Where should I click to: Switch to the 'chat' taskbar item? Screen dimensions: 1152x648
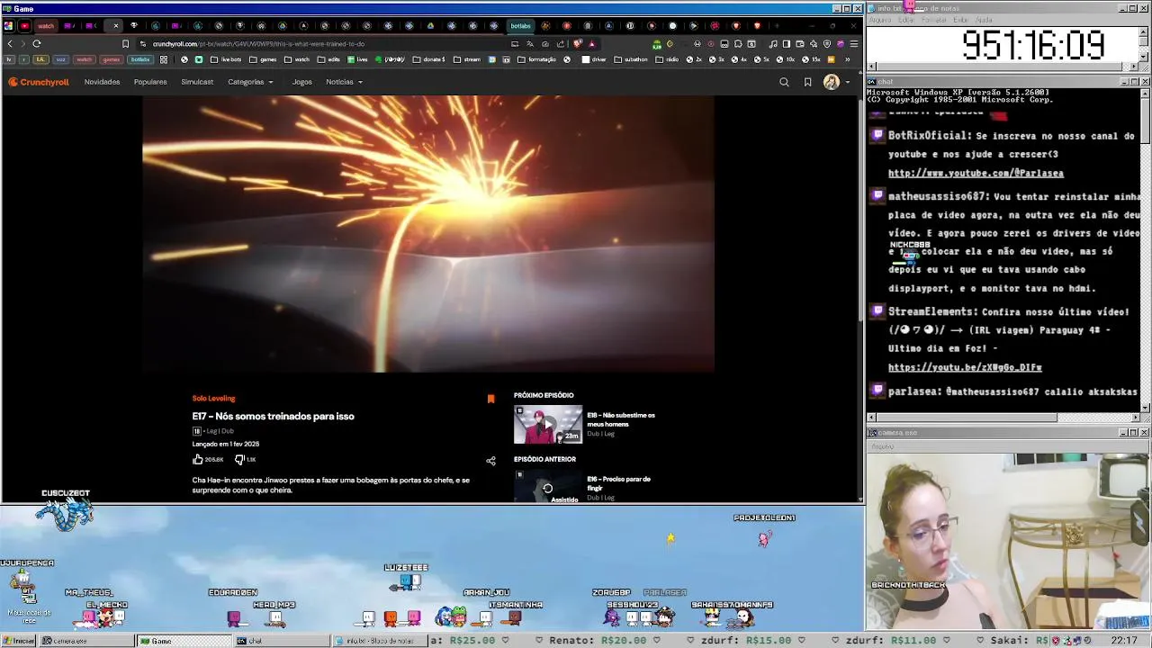282,641
